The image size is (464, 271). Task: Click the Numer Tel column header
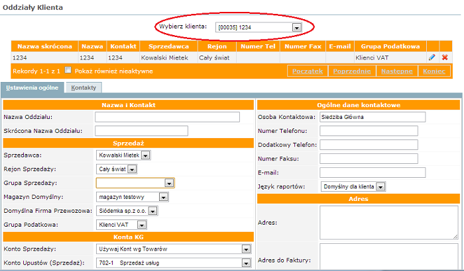click(258, 46)
